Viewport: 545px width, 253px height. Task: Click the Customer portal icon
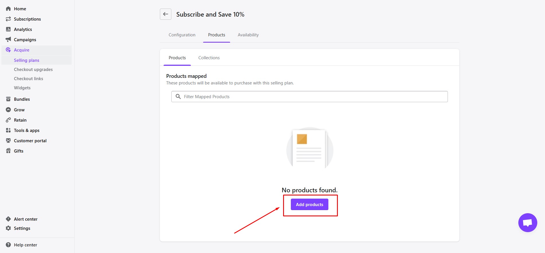click(8, 141)
